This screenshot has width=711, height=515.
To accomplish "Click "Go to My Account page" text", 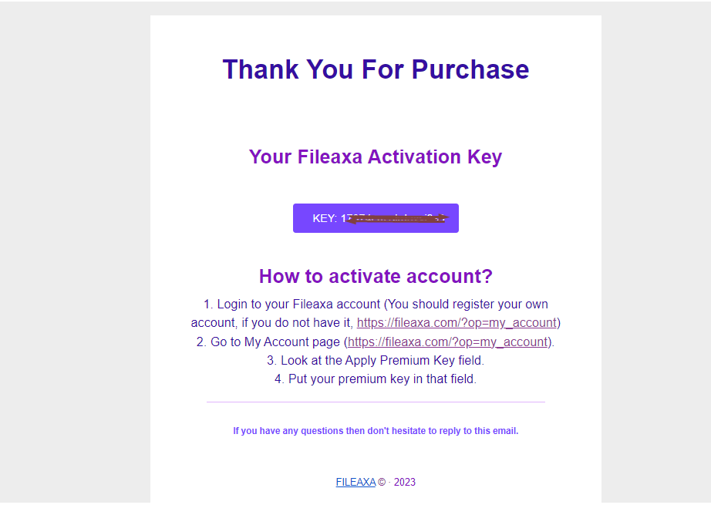I will coord(275,342).
